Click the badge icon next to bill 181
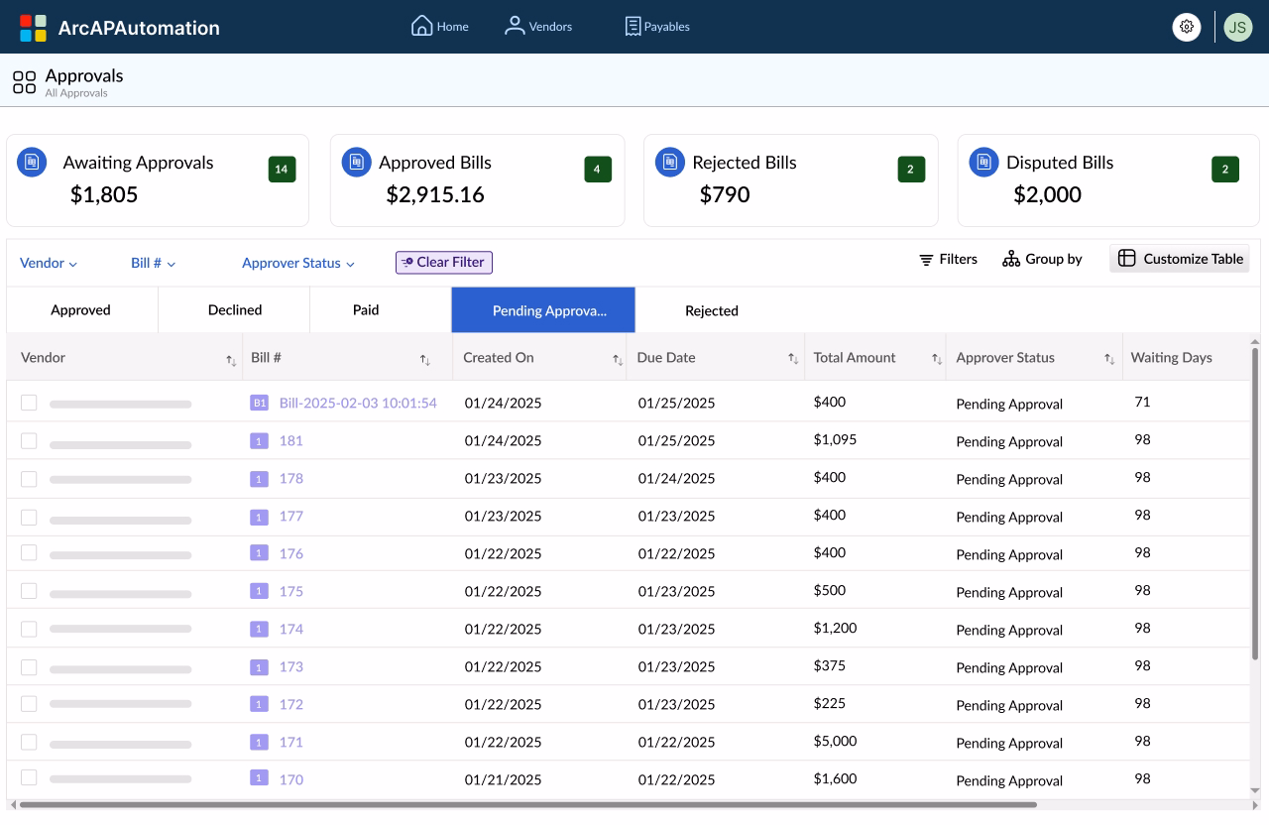This screenshot has width=1269, height=825. 259,440
